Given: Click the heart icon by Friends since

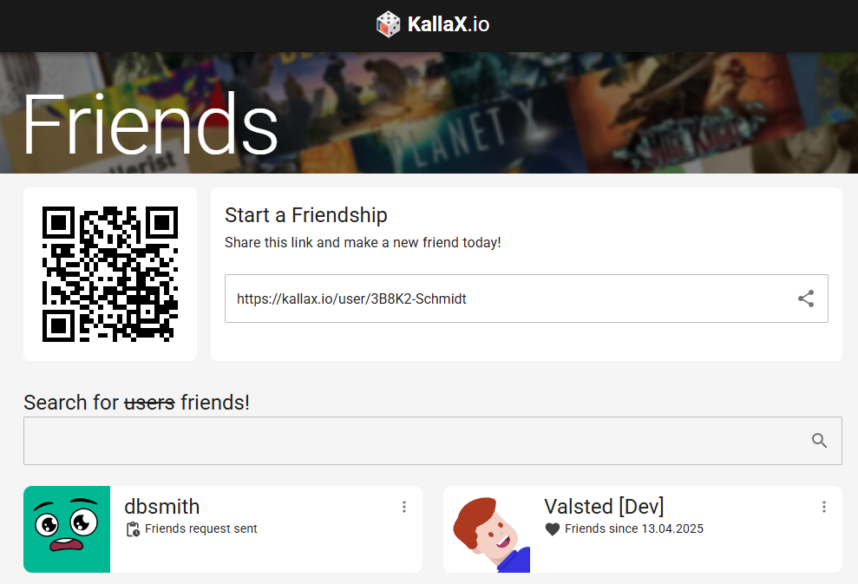Looking at the screenshot, I should click(x=553, y=529).
